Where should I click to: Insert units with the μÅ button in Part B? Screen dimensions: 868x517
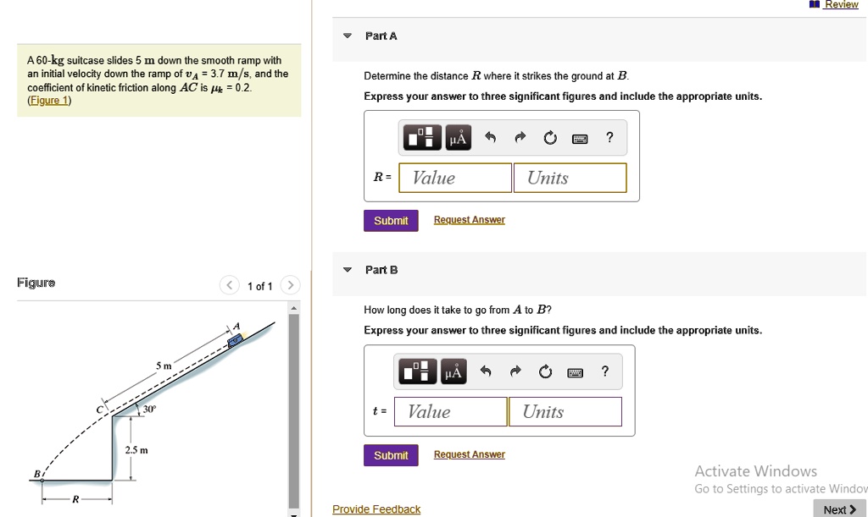point(453,371)
